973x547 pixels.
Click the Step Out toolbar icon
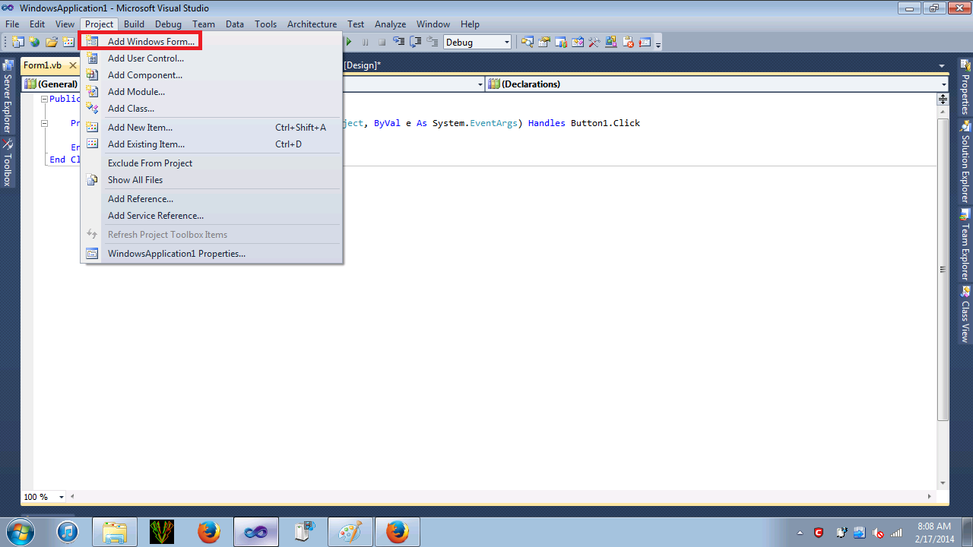pos(433,43)
